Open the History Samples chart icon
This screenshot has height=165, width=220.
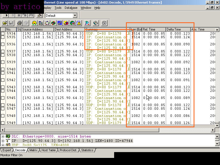pos(60,23)
